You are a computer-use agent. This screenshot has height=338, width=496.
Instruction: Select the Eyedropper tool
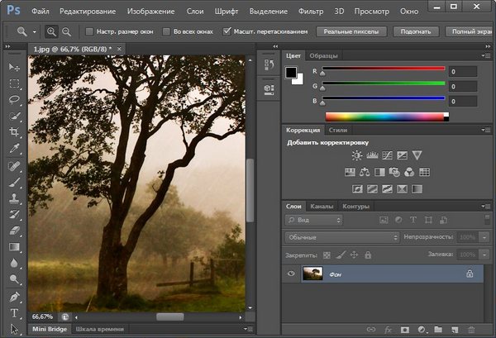[14, 149]
